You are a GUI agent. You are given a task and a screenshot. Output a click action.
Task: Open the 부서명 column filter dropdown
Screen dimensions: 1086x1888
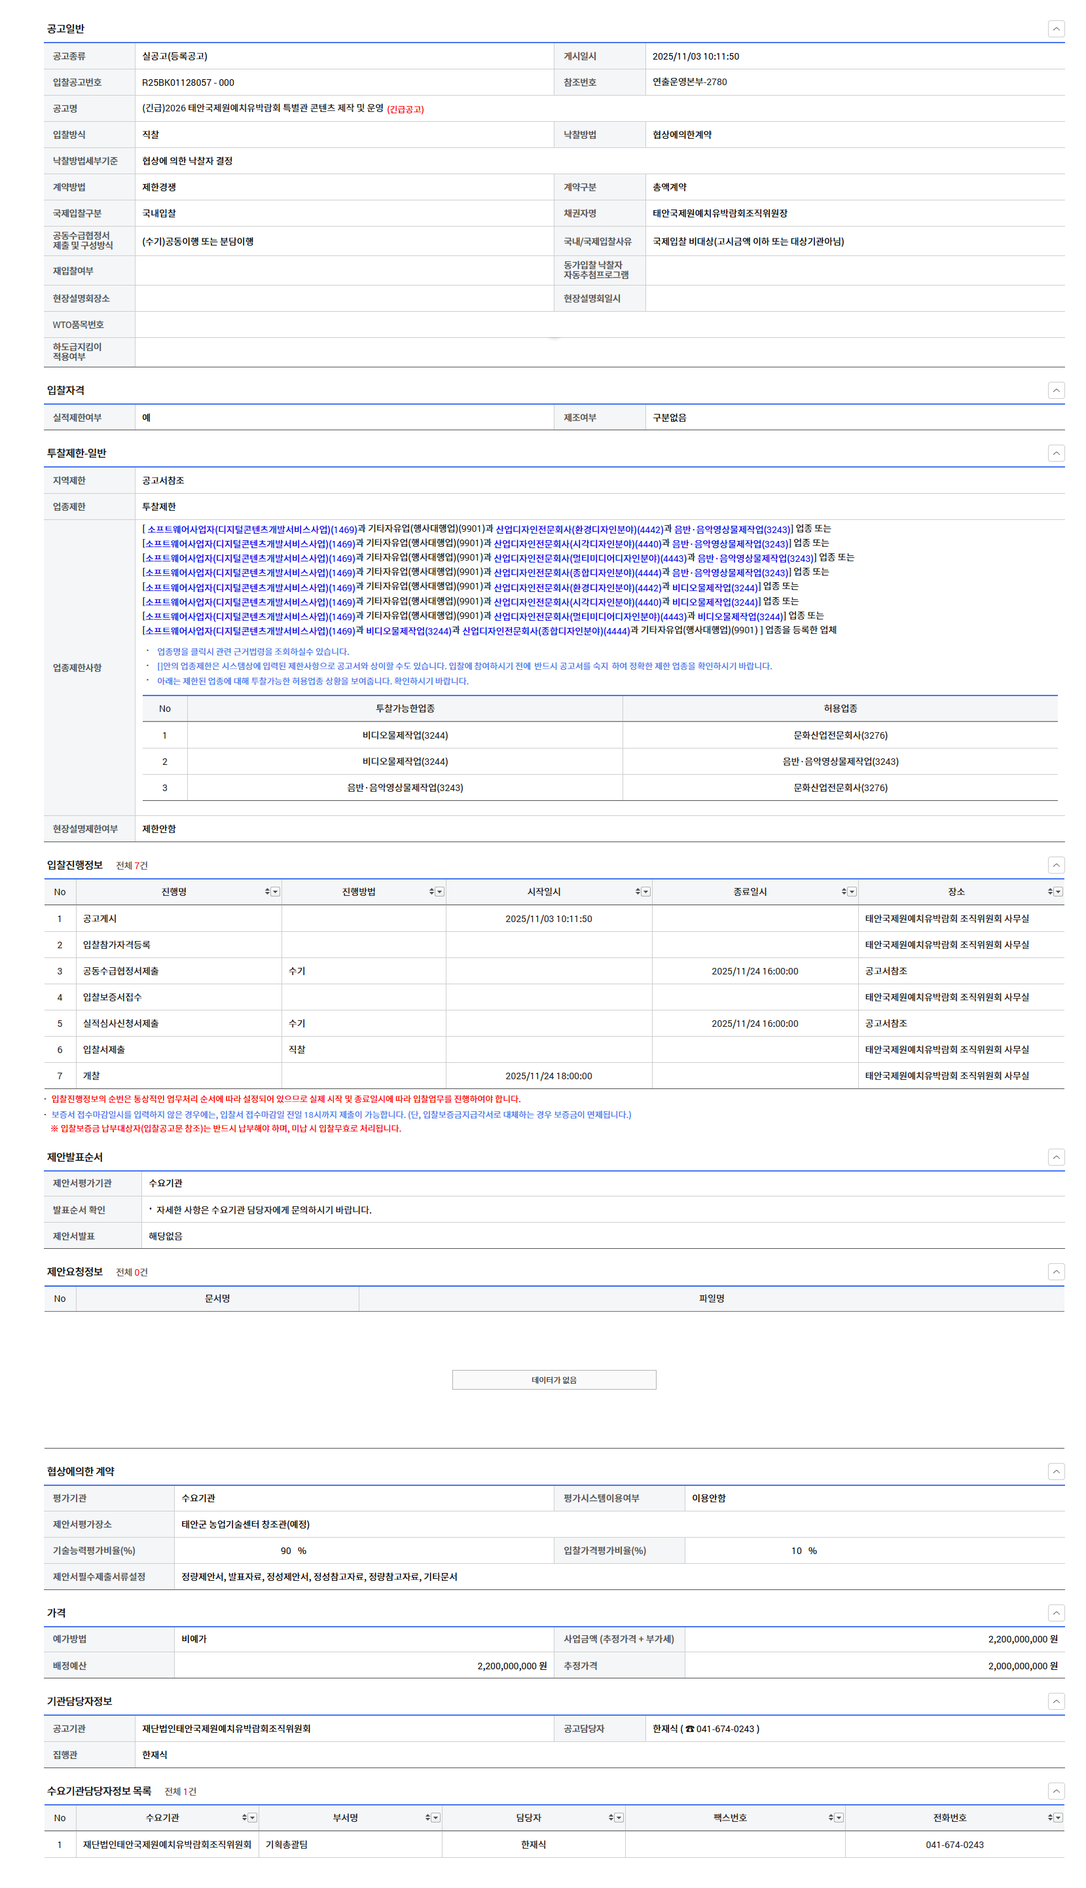tap(435, 1818)
